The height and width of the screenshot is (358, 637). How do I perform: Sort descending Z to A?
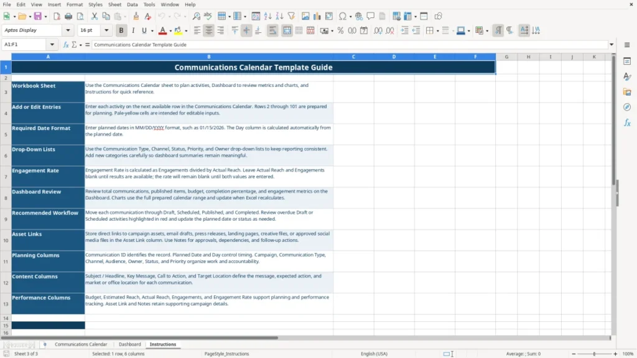pyautogui.click(x=279, y=16)
